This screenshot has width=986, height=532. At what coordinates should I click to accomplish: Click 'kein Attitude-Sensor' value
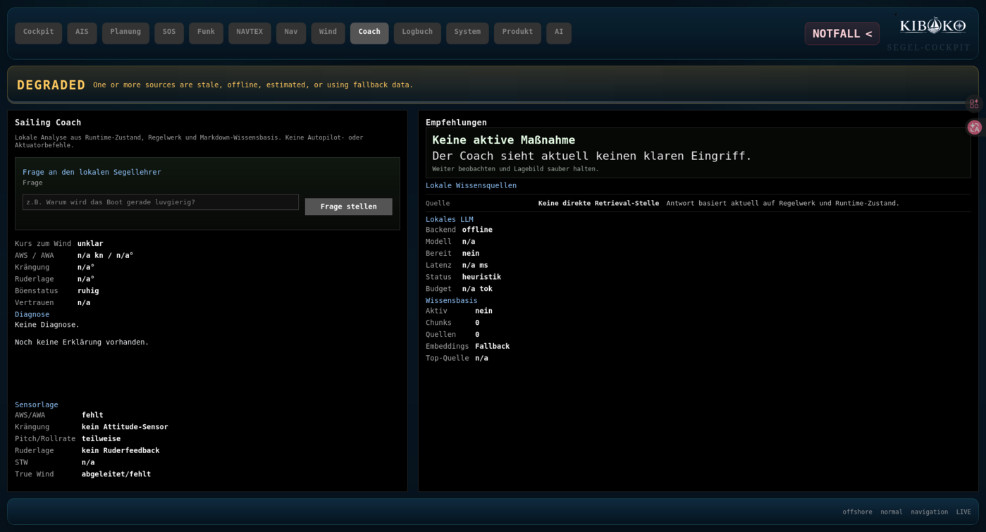[125, 427]
